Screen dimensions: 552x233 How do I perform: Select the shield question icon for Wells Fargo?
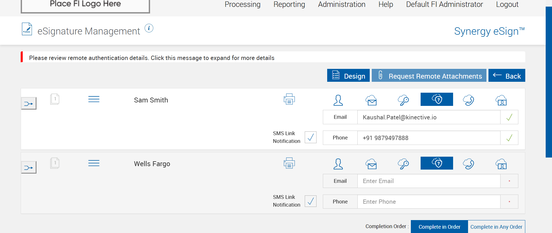pyautogui.click(x=437, y=163)
